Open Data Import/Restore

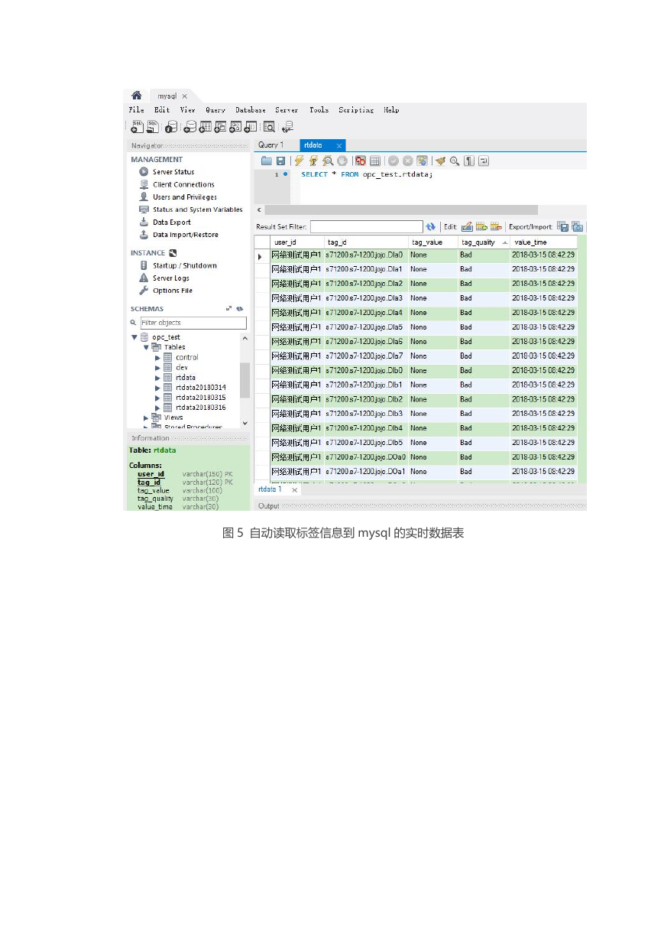click(x=186, y=235)
